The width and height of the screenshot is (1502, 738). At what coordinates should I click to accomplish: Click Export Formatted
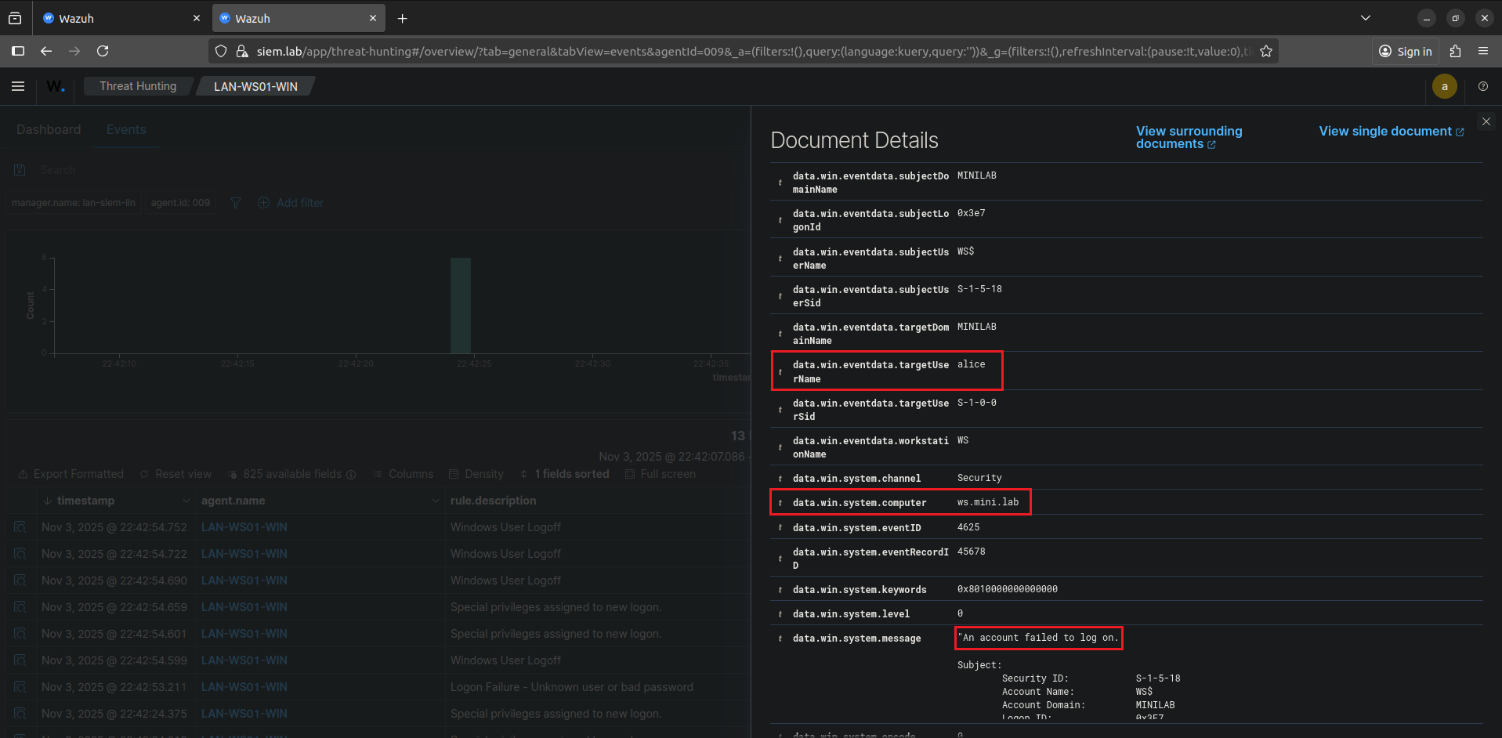pos(71,474)
